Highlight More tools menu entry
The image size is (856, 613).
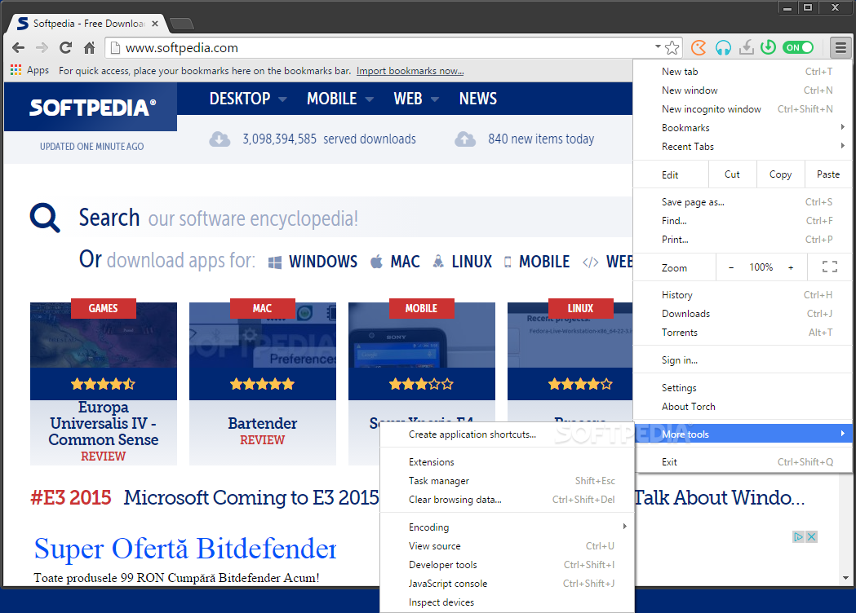click(743, 434)
